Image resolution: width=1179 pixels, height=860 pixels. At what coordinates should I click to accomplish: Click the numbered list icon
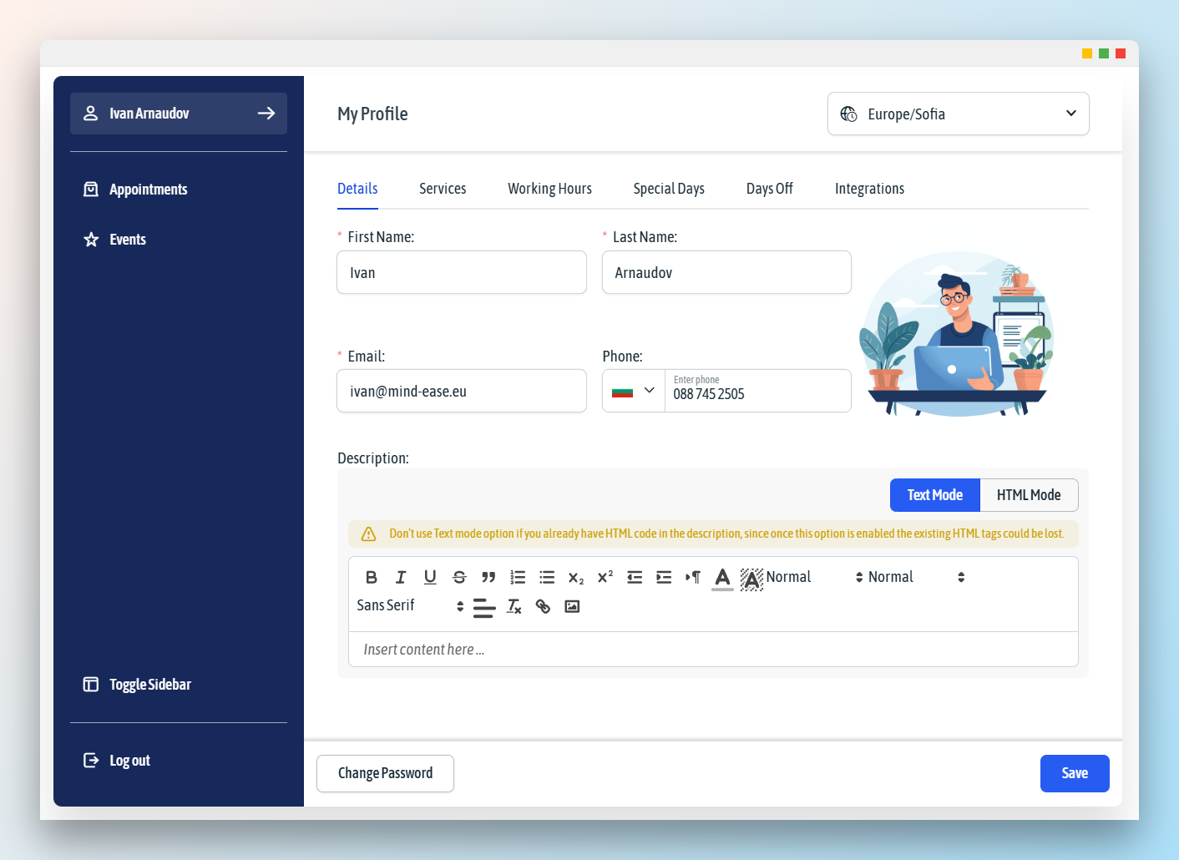click(518, 577)
